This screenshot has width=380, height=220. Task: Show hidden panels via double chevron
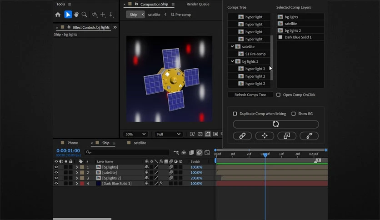point(115,27)
